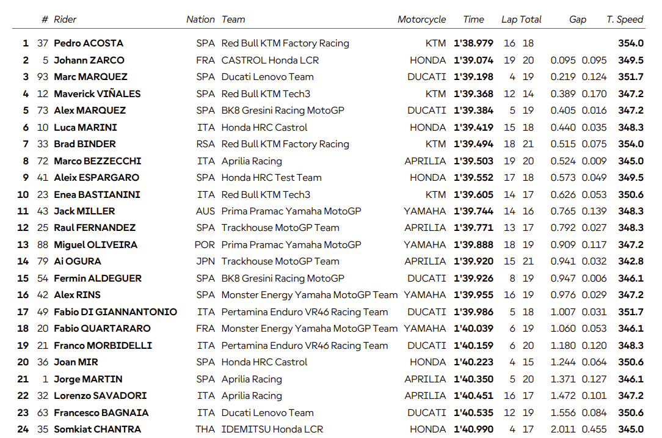Click the T. Speed column header

click(x=625, y=20)
